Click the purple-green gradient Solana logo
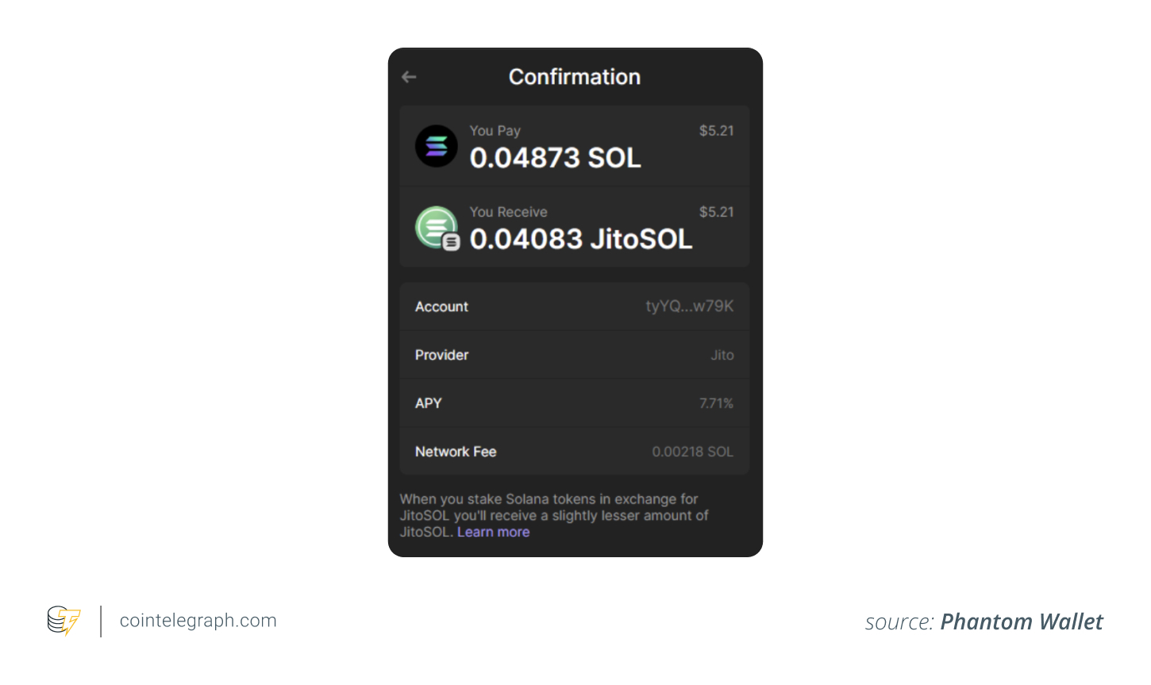Viewport: 1151px width, 685px height. tap(436, 146)
